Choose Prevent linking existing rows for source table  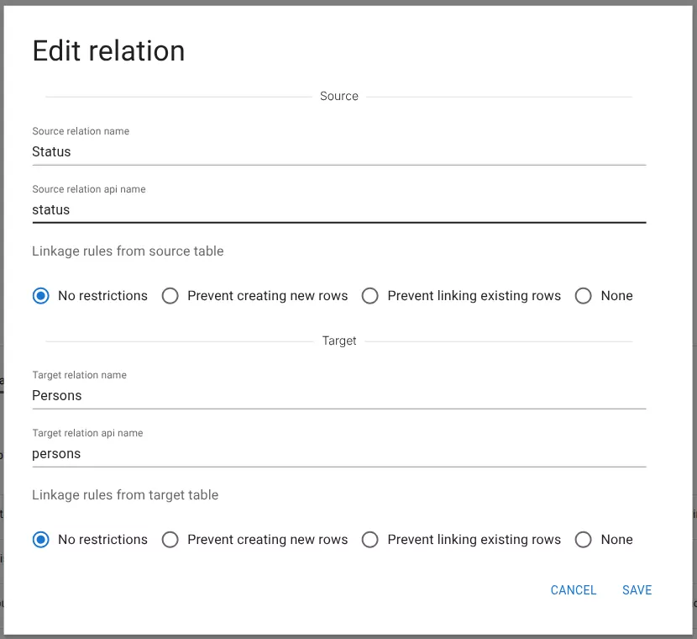370,296
